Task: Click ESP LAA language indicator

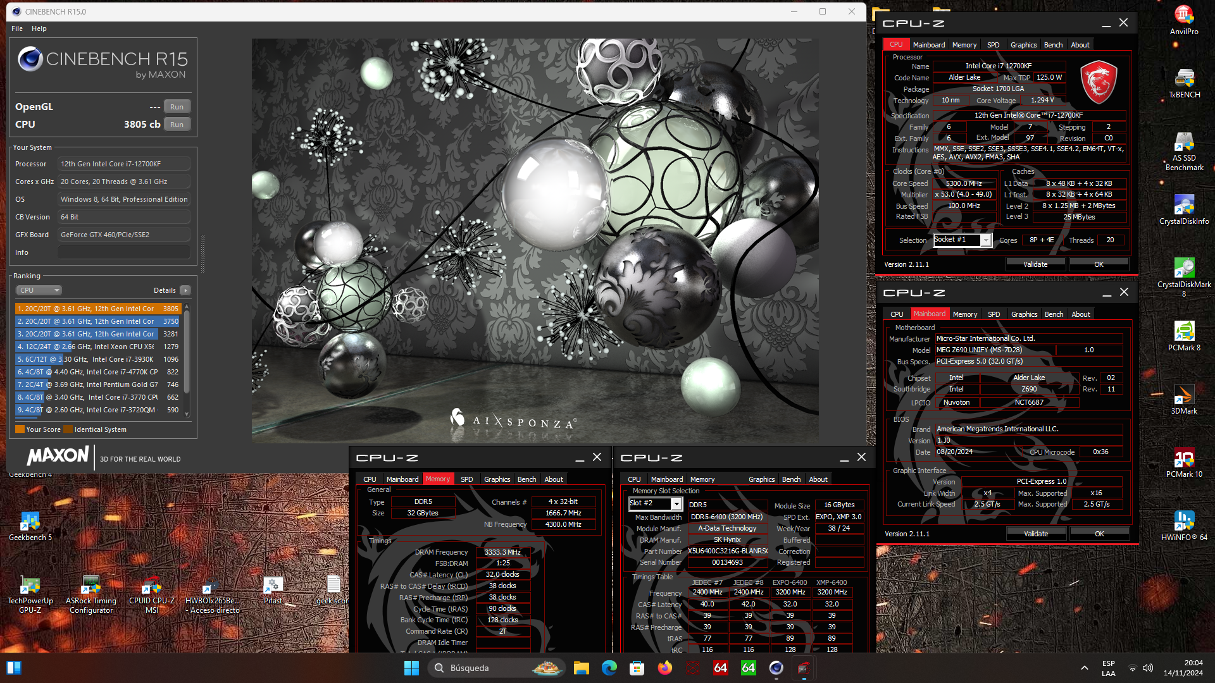Action: tap(1109, 668)
